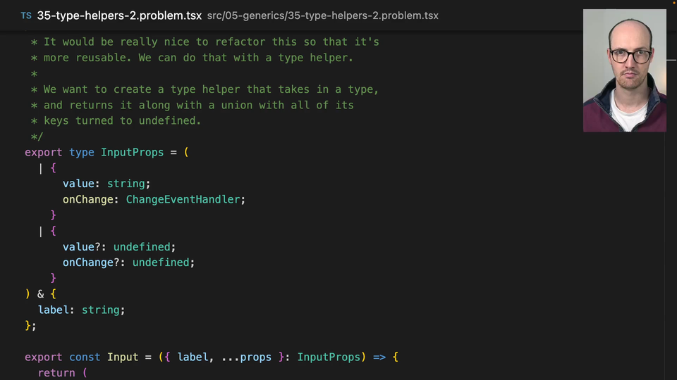The height and width of the screenshot is (380, 677).
Task: Click InputProps in the export type declaration
Action: pyautogui.click(x=132, y=153)
